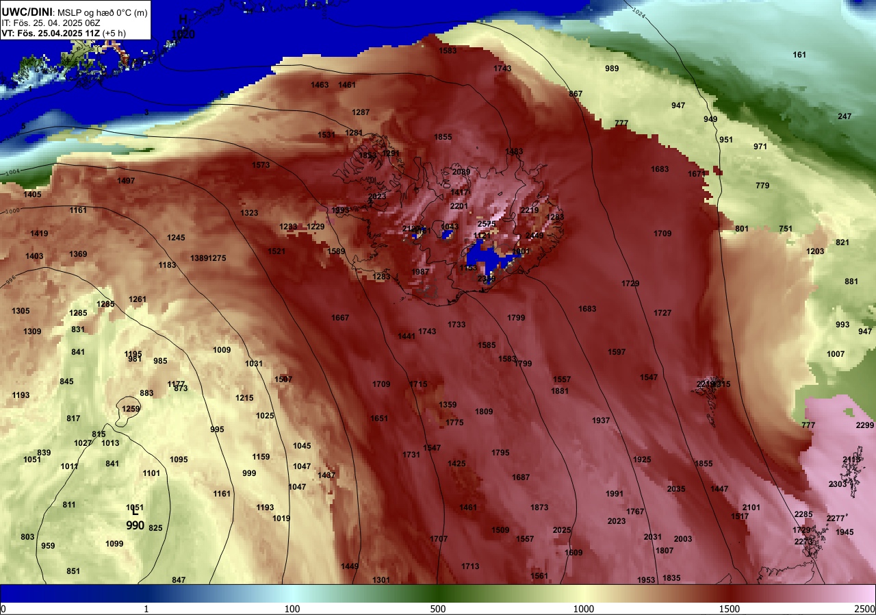Screen dimensions: 876x615
Task: Click the height value 1405
Action: tap(32, 194)
